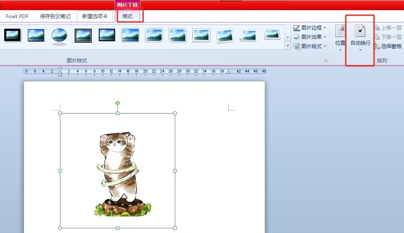Click 下移一层 send backward
Image resolution: width=404 pixels, height=233 pixels.
tap(388, 37)
